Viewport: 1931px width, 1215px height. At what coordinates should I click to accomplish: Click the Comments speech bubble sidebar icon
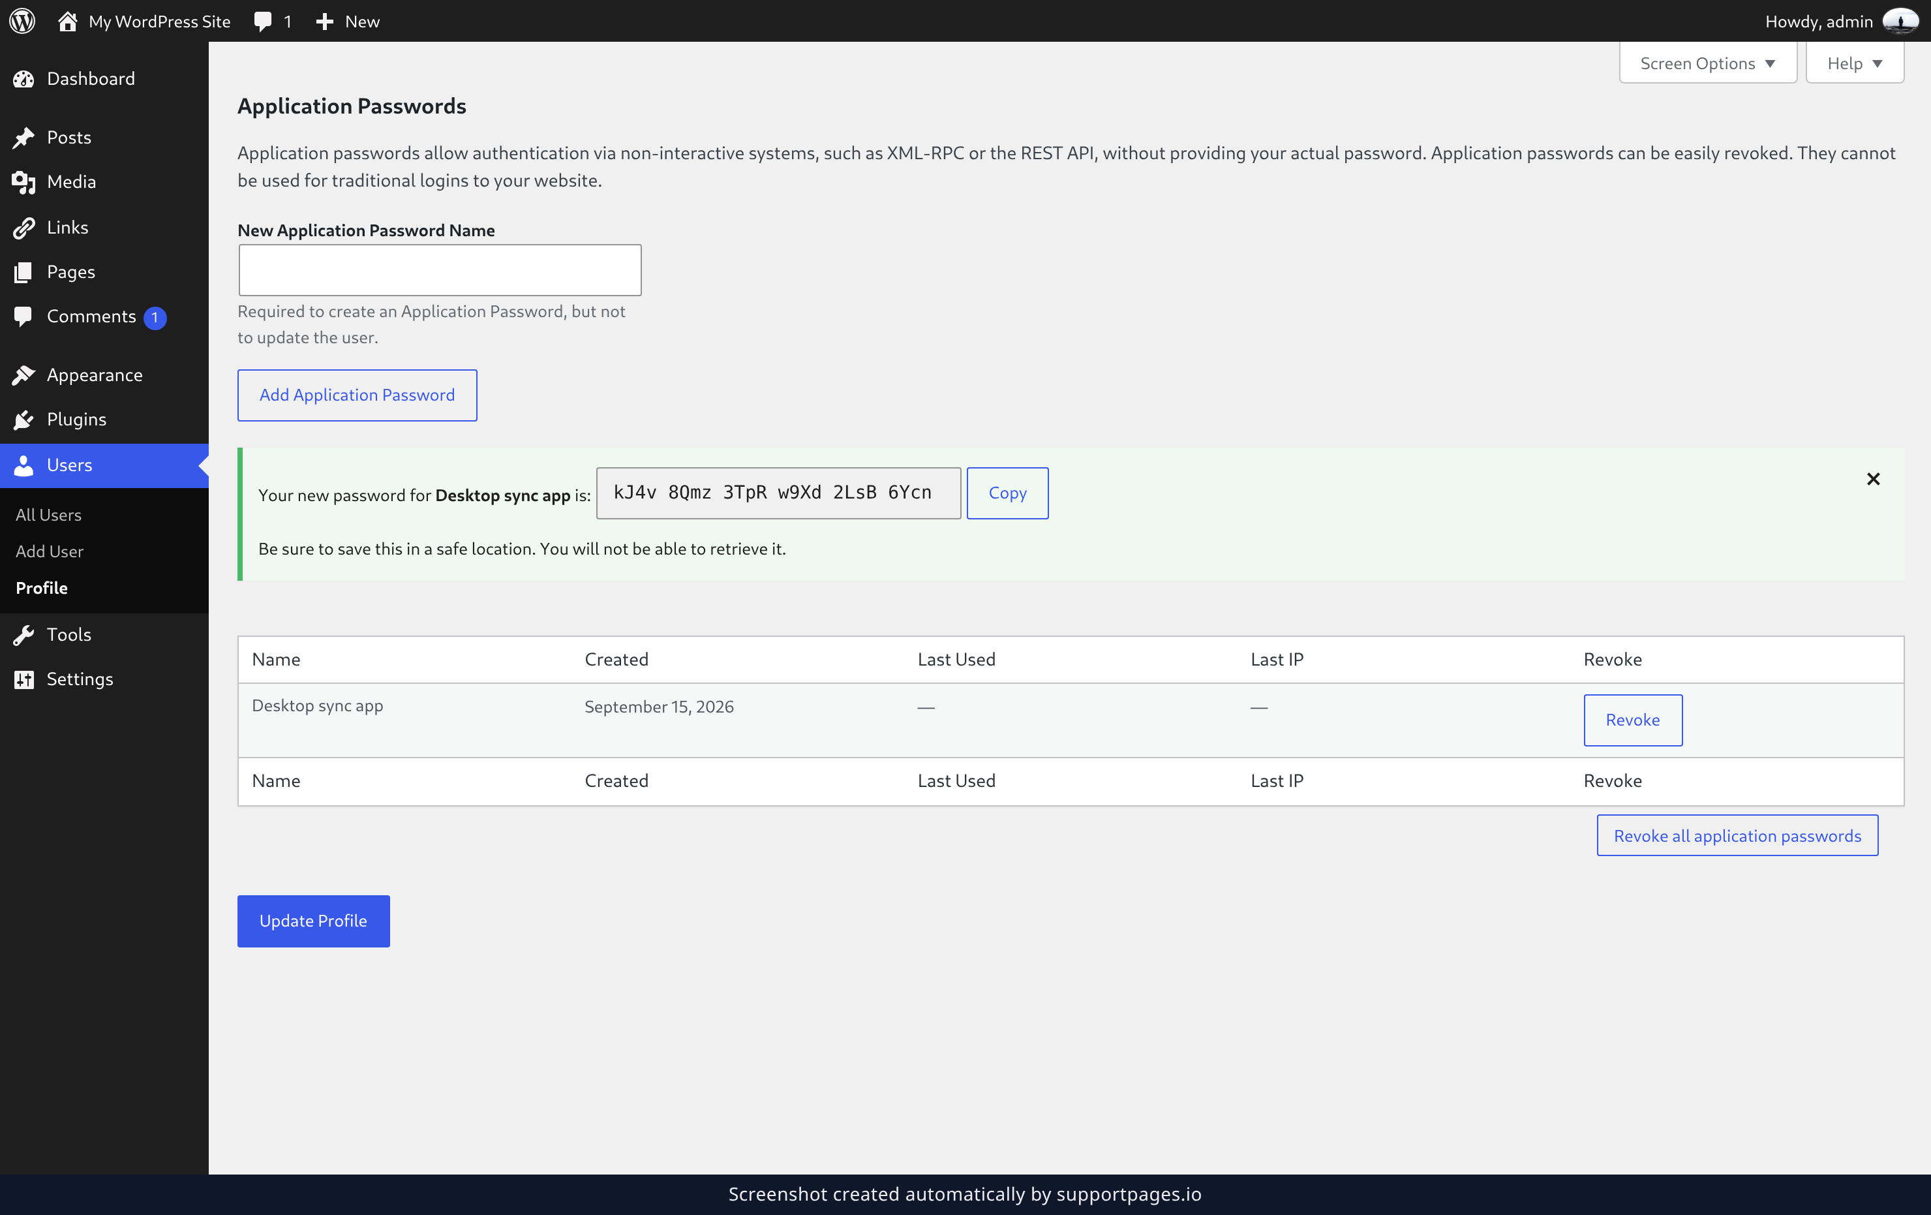coord(23,316)
